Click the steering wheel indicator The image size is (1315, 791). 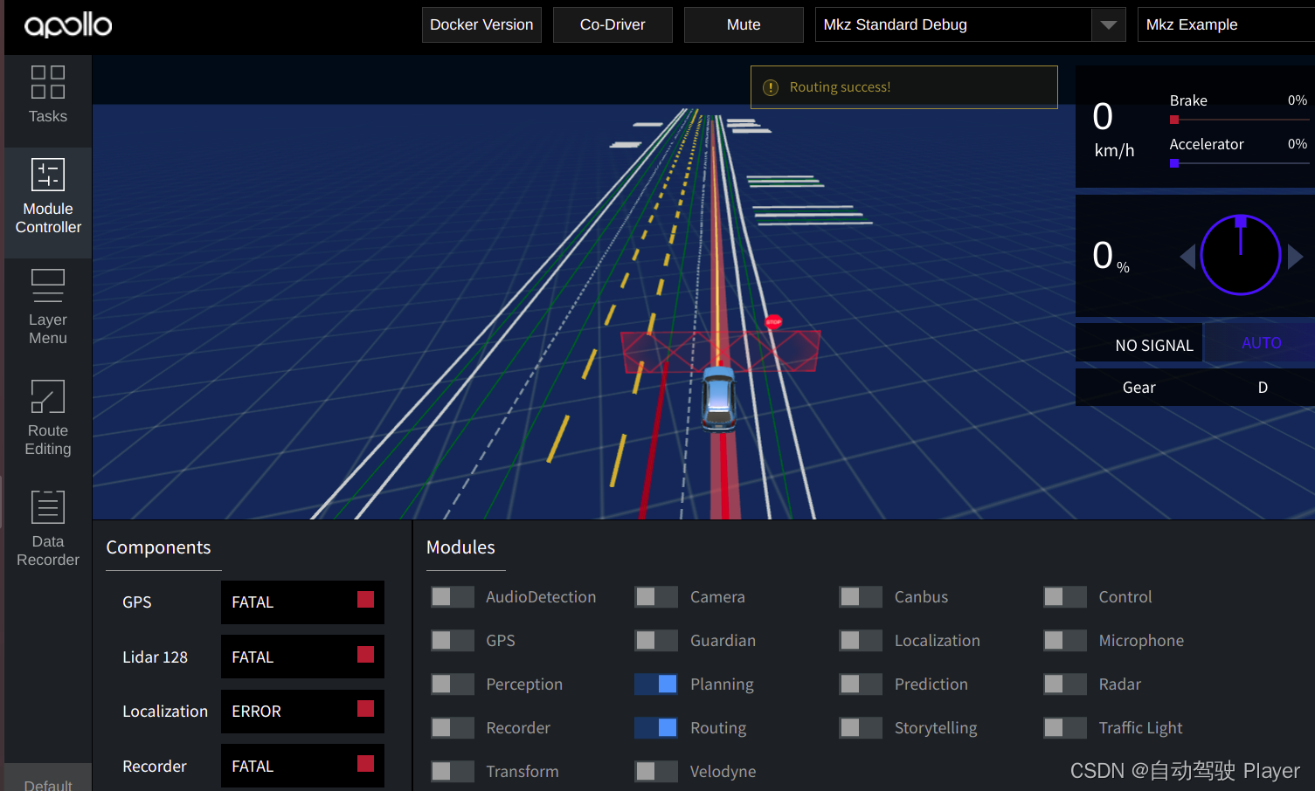pos(1240,255)
